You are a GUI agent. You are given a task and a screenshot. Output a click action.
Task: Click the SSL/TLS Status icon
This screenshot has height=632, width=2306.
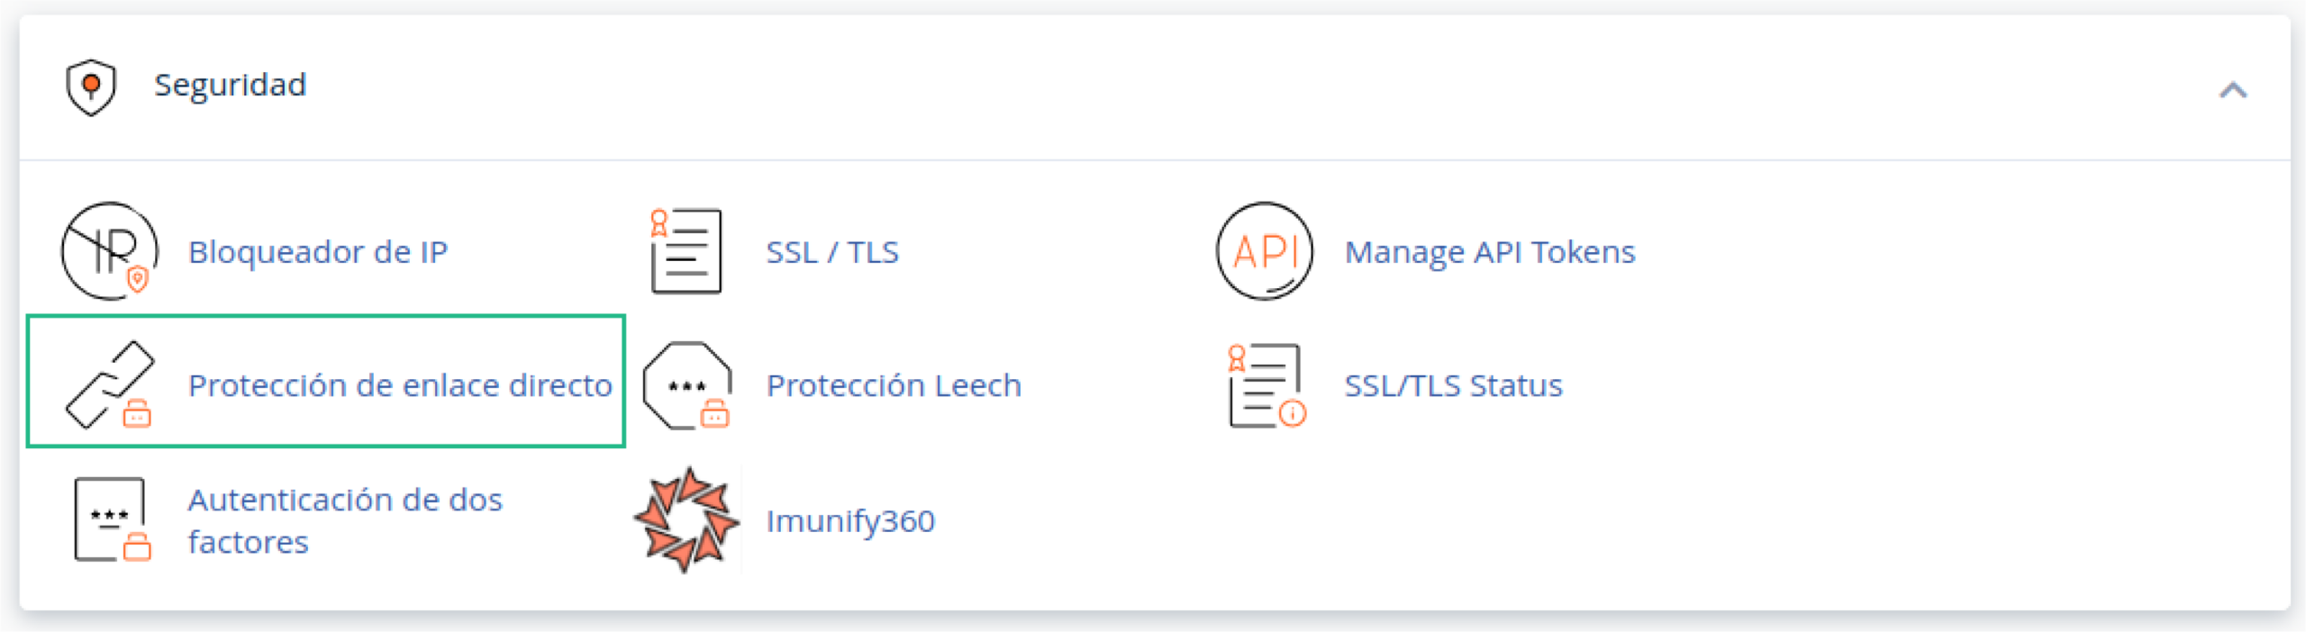pos(1266,384)
